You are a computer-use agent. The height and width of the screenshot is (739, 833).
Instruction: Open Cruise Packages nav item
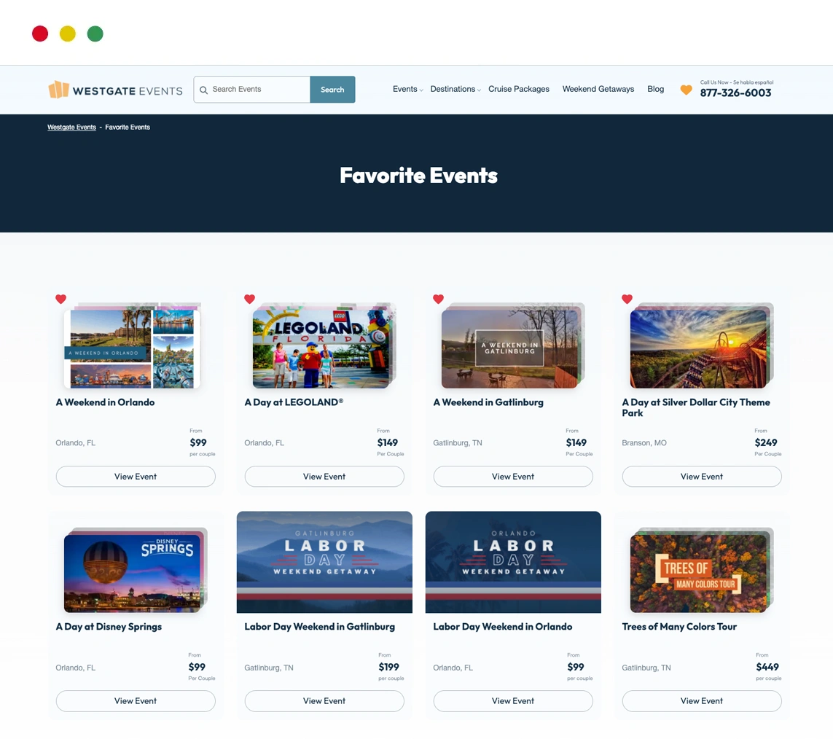coord(519,89)
